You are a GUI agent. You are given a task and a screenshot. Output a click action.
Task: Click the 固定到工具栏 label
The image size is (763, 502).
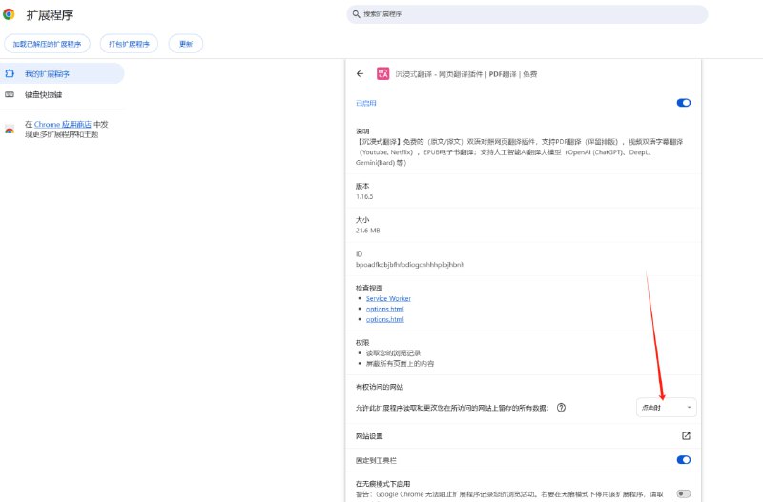pyautogui.click(x=376, y=460)
